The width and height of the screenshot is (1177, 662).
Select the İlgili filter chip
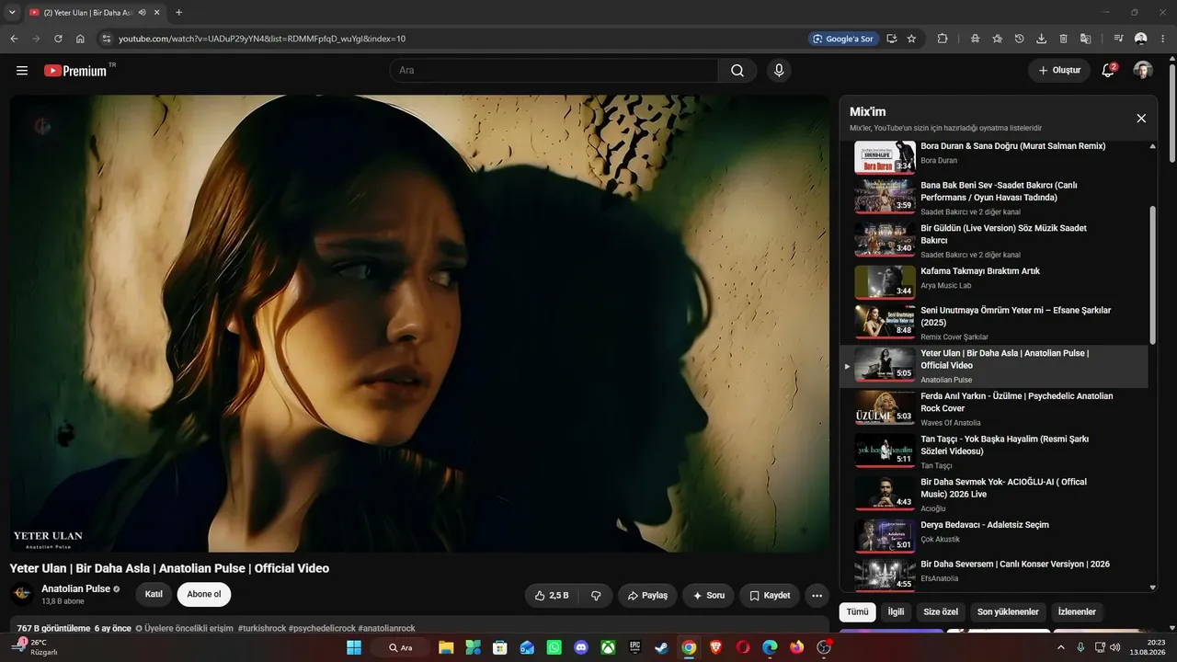point(896,611)
